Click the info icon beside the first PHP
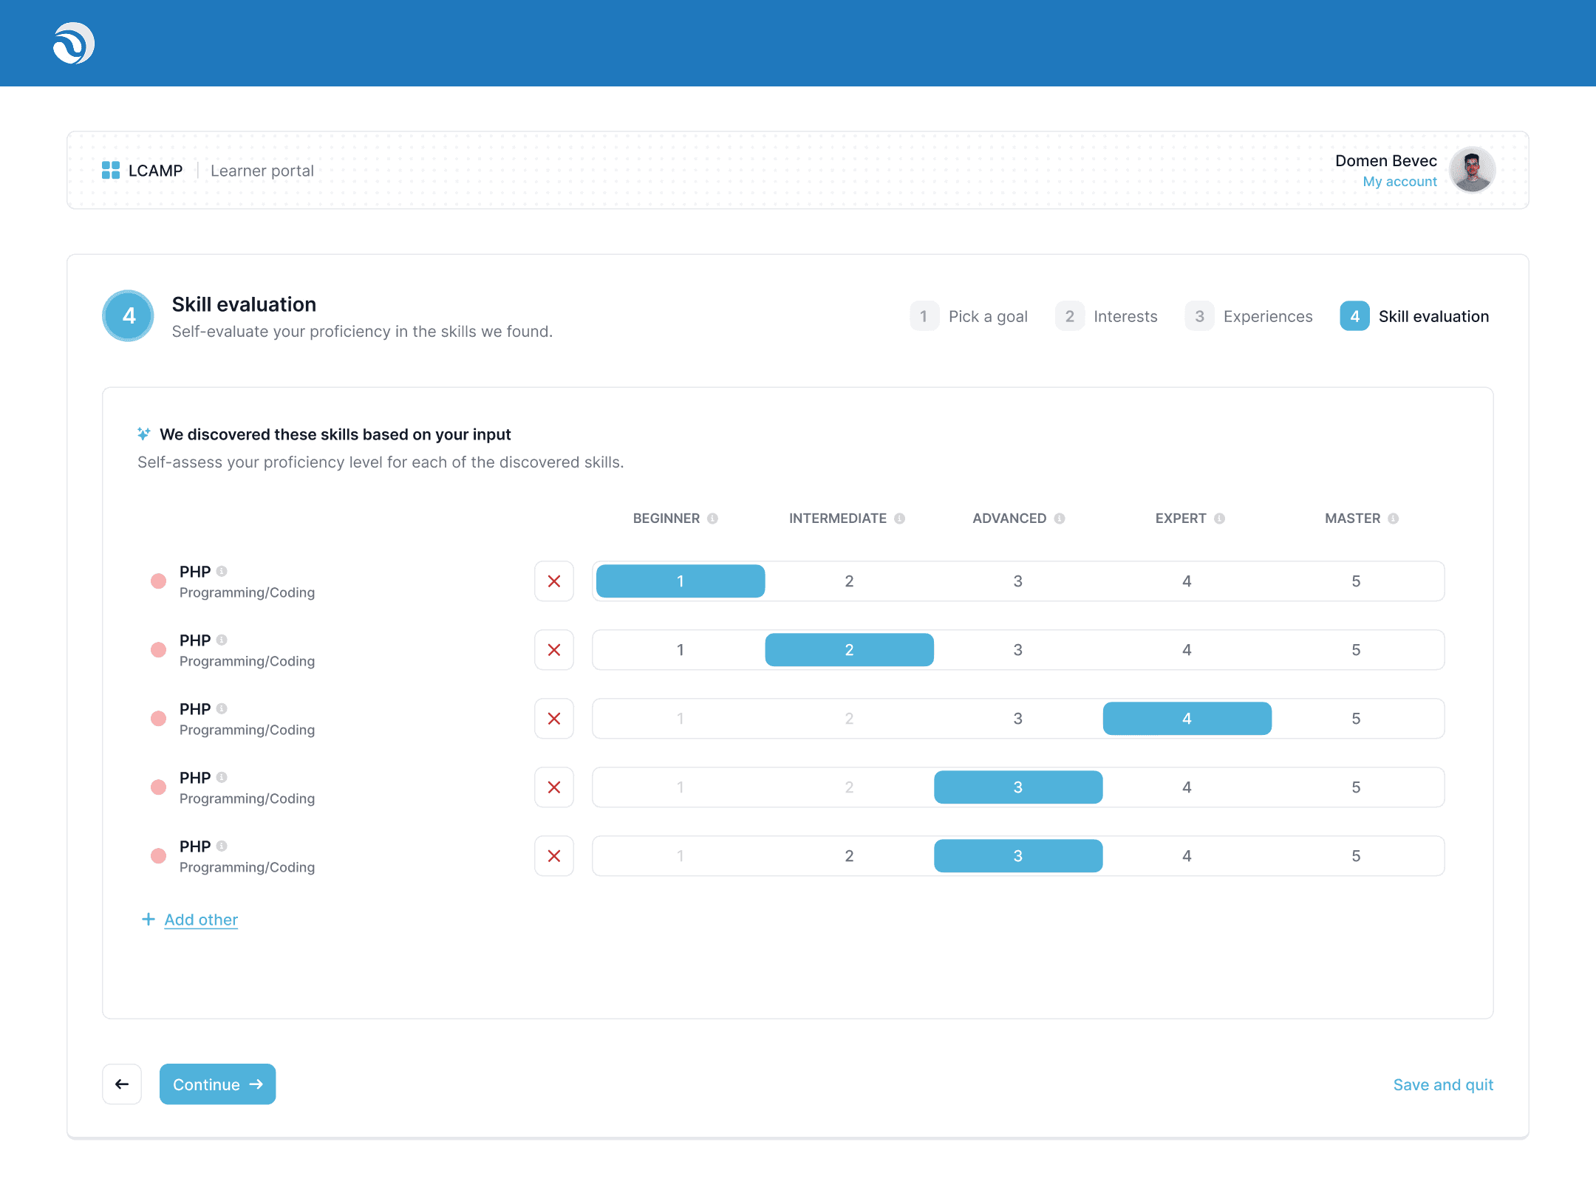This screenshot has width=1596, height=1204. pos(222,571)
